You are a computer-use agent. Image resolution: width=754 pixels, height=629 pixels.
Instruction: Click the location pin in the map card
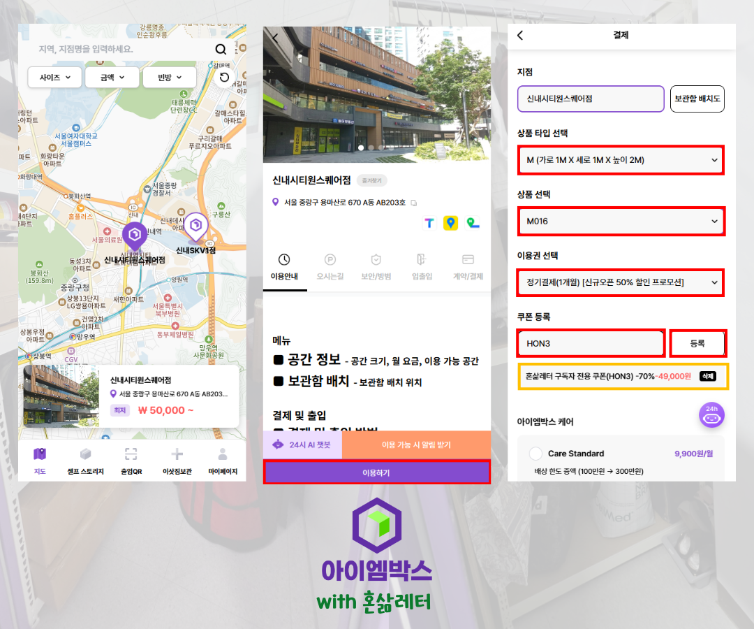pyautogui.click(x=114, y=393)
